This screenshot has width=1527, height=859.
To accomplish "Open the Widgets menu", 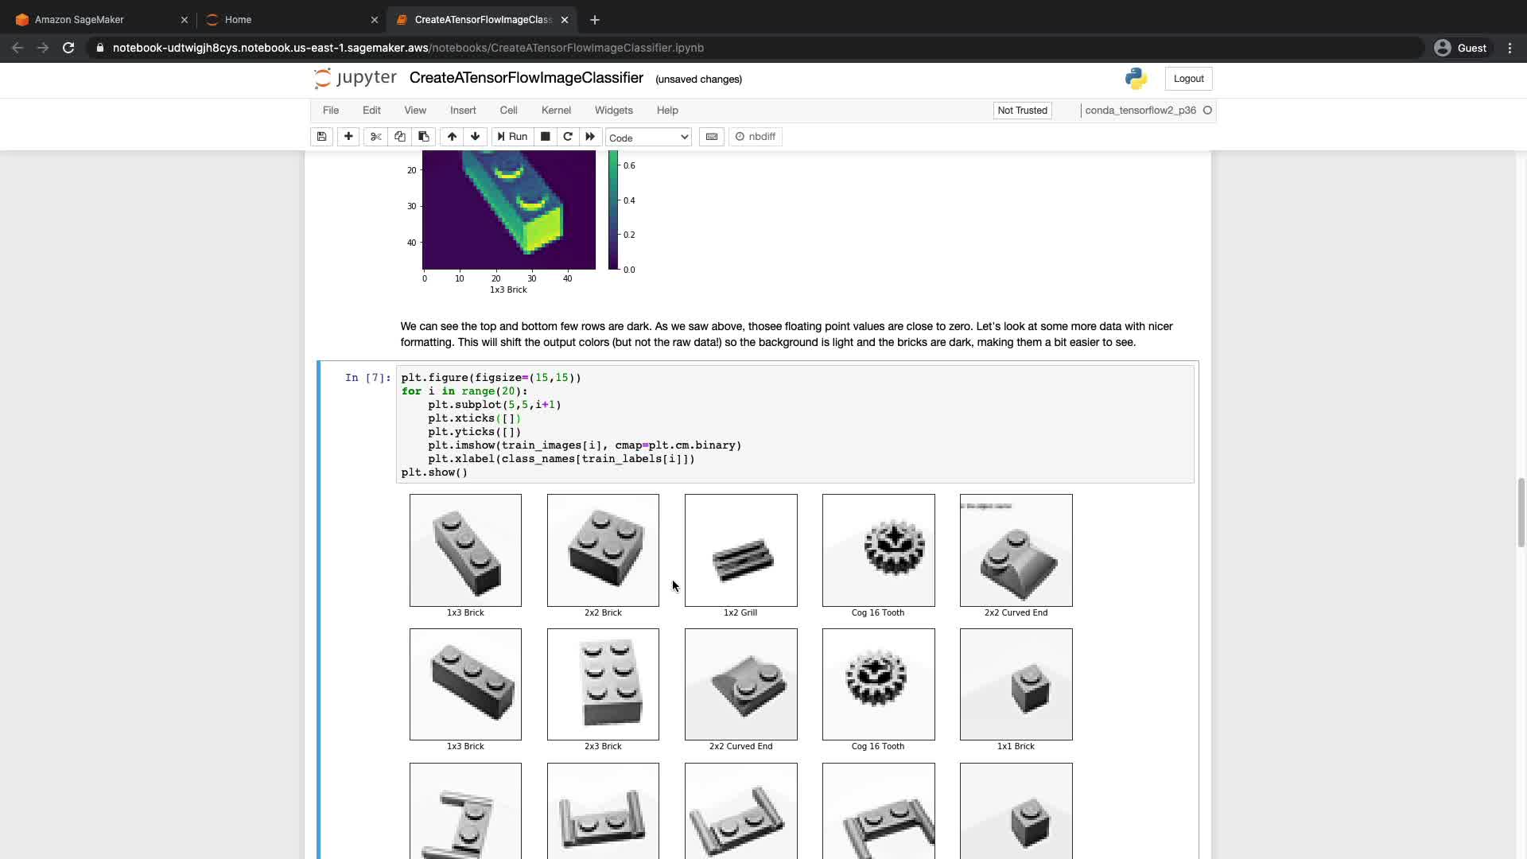I will pyautogui.click(x=613, y=111).
